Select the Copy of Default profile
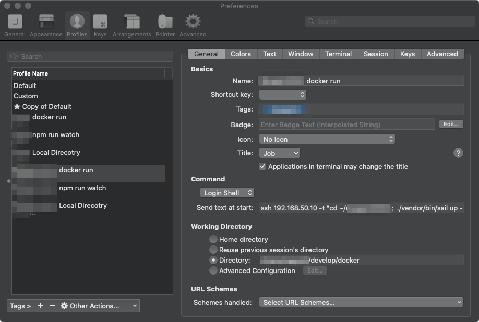This screenshot has width=479, height=322. 46,106
